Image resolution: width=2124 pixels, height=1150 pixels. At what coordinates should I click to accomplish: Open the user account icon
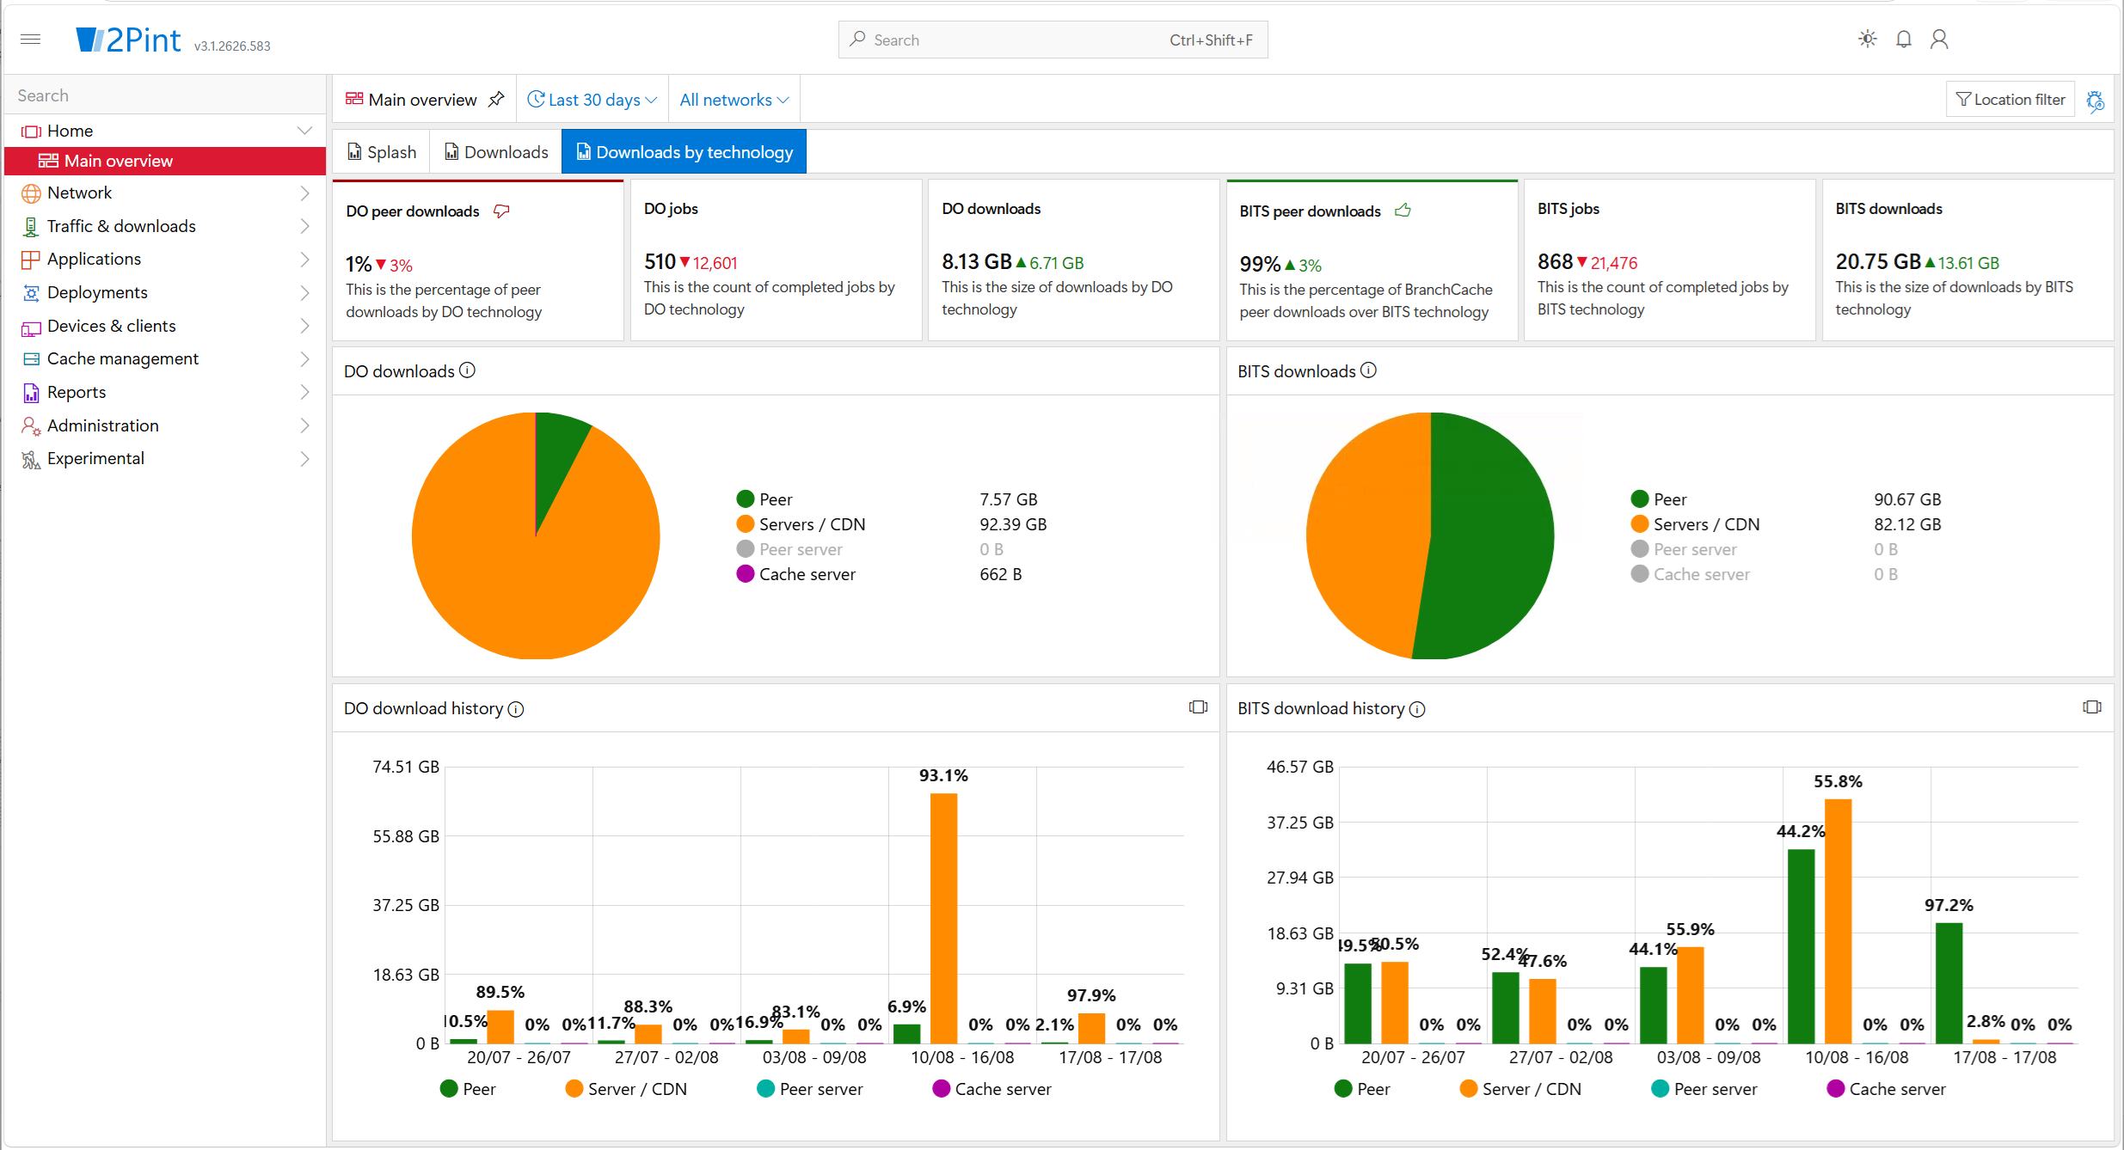click(x=1939, y=39)
